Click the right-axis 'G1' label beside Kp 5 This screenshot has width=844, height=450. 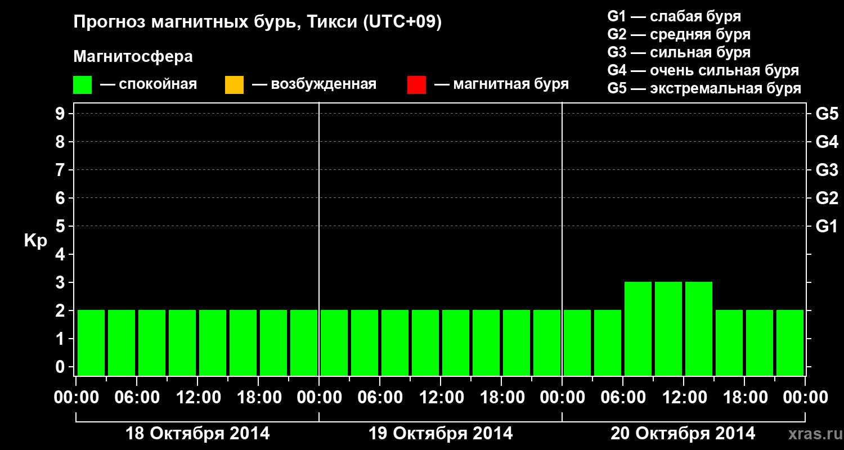point(827,226)
